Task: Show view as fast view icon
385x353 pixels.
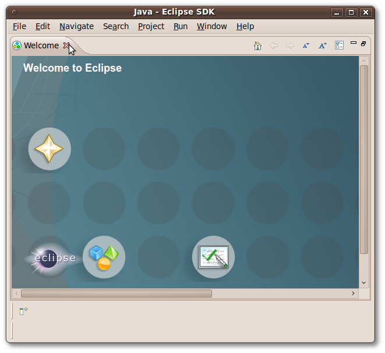Action: (23, 311)
